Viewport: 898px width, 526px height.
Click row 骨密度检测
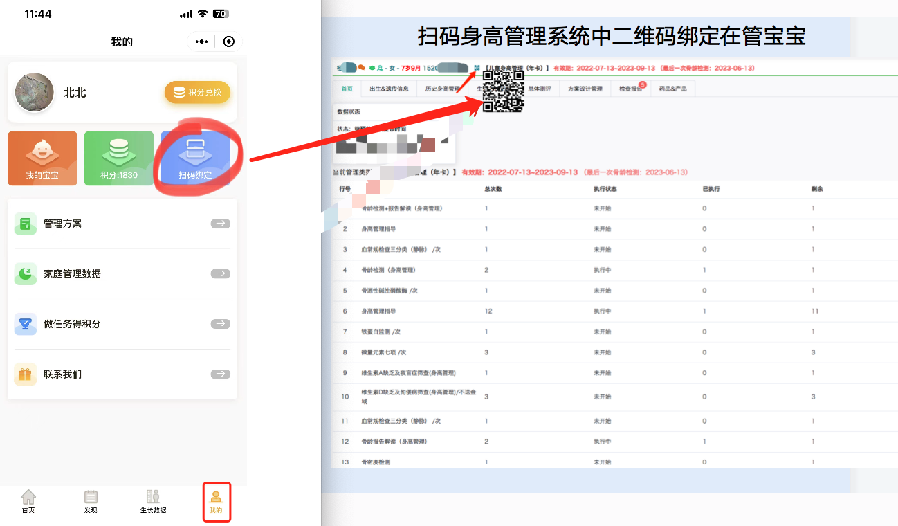tap(616, 462)
